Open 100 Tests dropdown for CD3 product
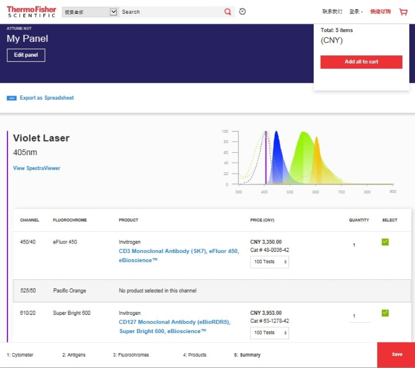The image size is (415, 368). (x=269, y=262)
